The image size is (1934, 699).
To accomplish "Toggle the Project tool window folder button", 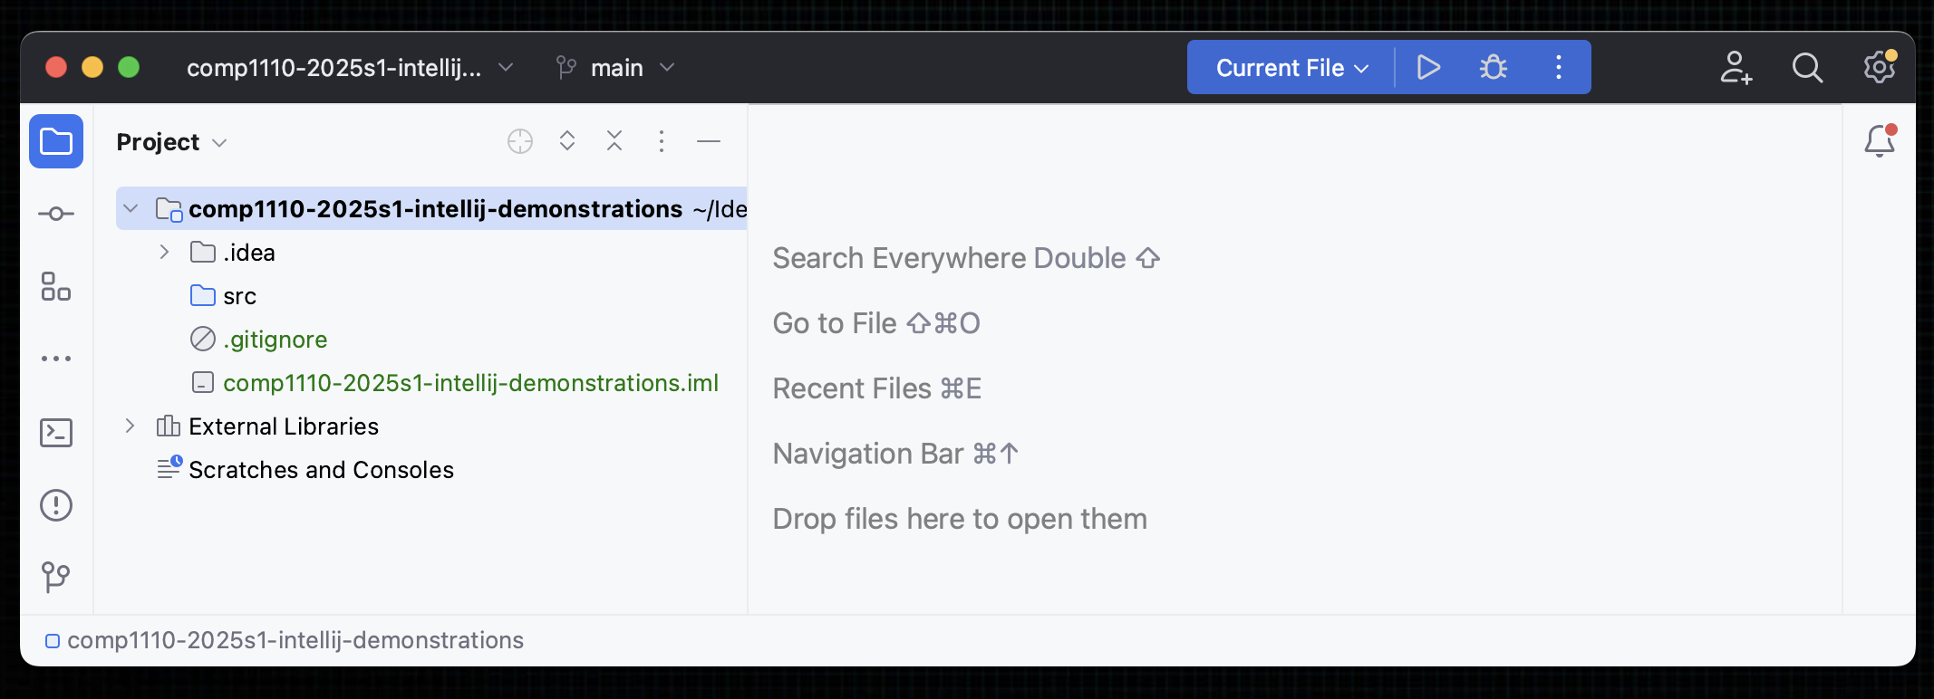I will pyautogui.click(x=56, y=141).
